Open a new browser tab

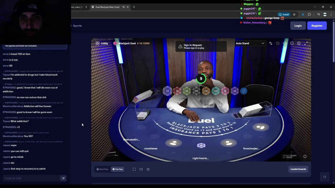pos(134,7)
